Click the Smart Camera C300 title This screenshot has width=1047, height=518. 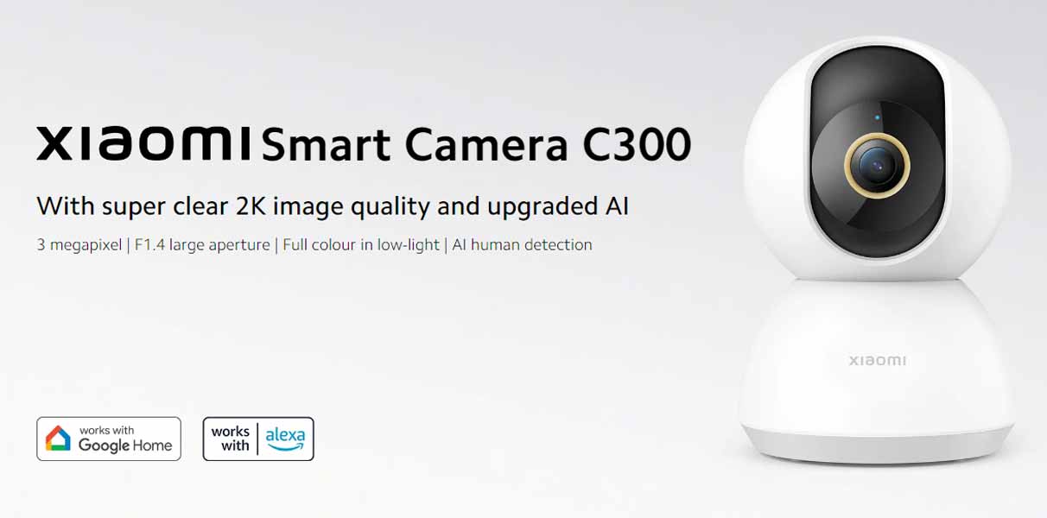coord(475,144)
